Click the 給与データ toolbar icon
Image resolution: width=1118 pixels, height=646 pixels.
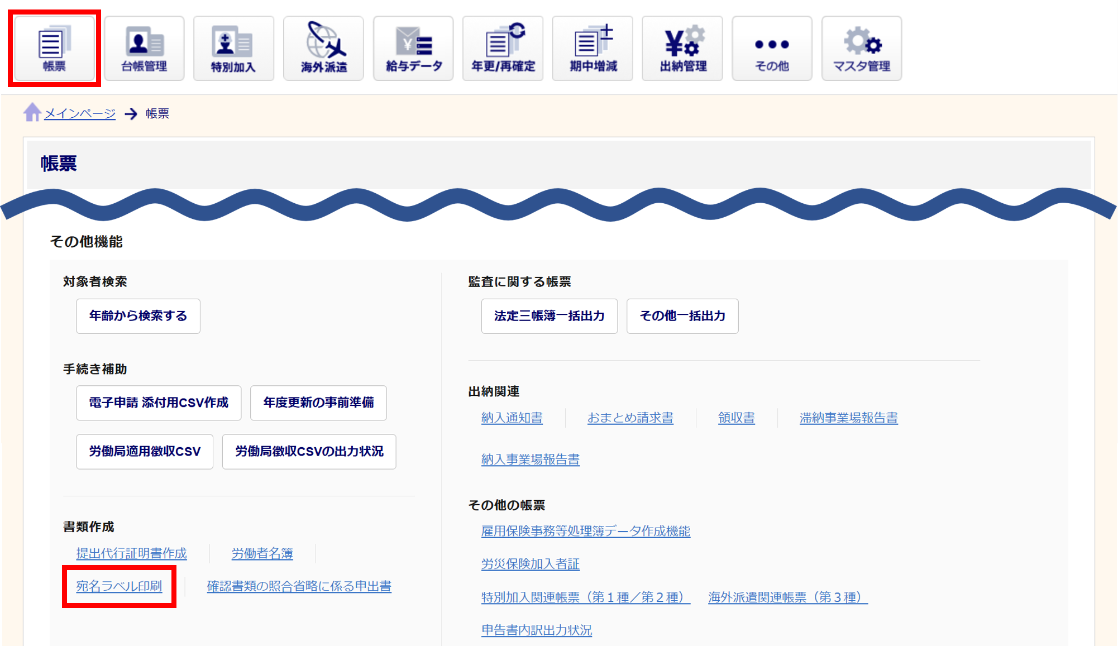413,49
